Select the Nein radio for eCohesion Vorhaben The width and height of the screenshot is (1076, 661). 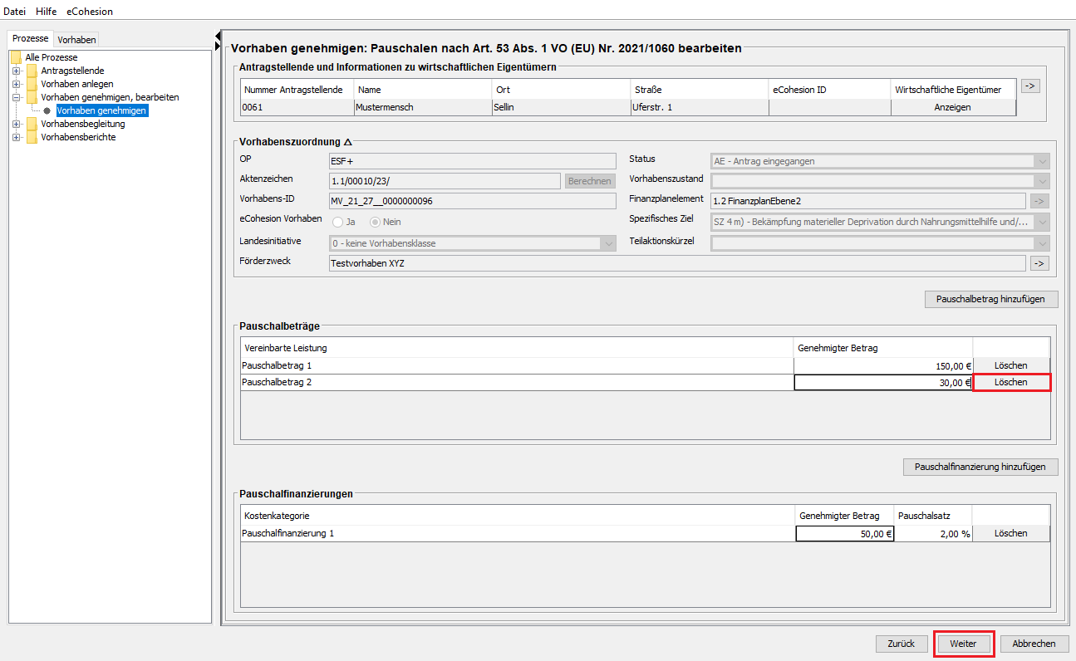376,222
